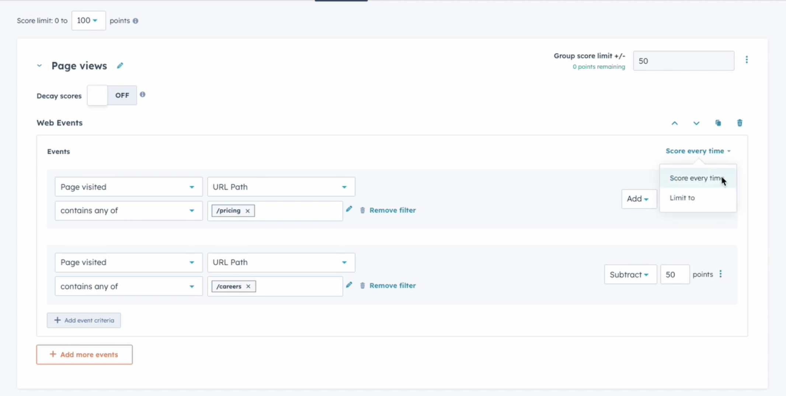
Task: Click Add event criteria button
Action: pyautogui.click(x=84, y=320)
